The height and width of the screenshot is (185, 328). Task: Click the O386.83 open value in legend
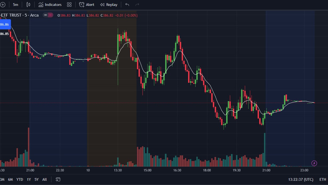tap(64, 15)
